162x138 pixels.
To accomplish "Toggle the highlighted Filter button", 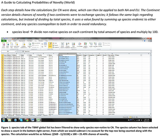I will click(x=50, y=45).
